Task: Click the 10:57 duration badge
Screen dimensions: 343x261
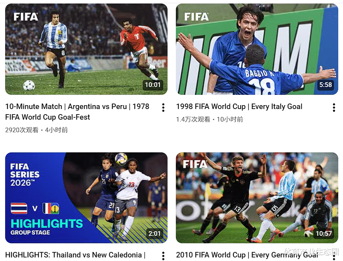Action: pyautogui.click(x=324, y=233)
